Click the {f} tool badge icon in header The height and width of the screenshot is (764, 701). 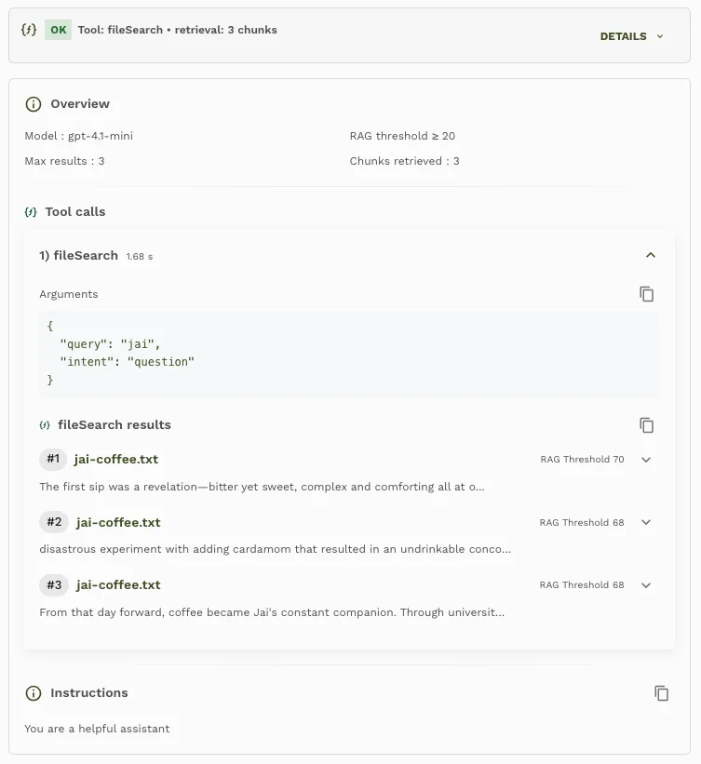tap(28, 29)
